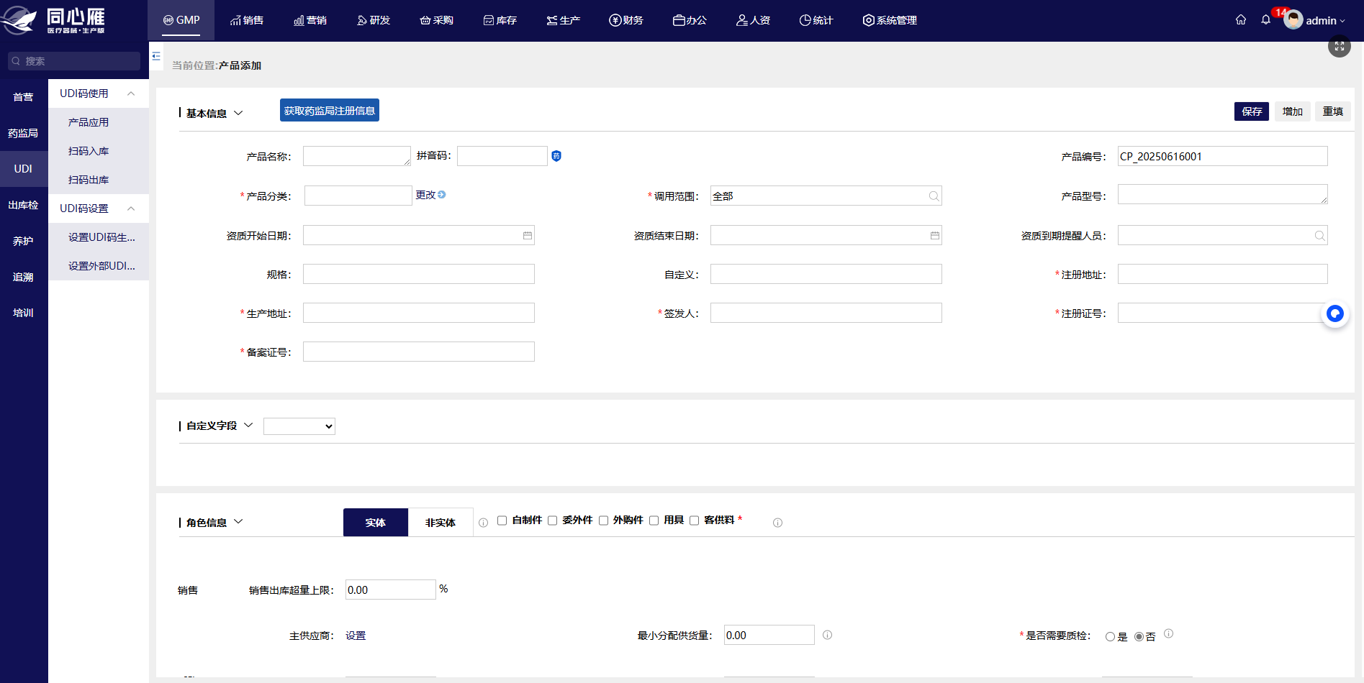Viewport: 1364px width, 683px height.
Task: Switch to the 实体 tab
Action: [376, 523]
